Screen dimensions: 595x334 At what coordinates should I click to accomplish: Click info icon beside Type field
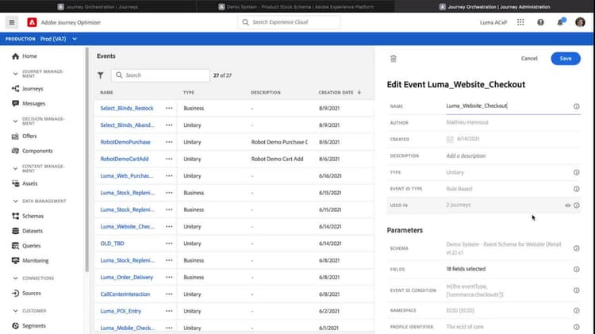point(577,172)
